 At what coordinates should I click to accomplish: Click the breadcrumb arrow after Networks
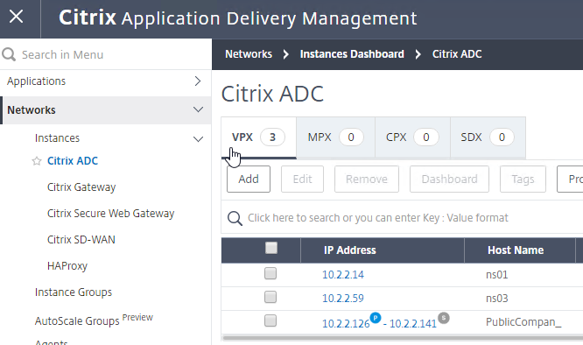tap(285, 54)
